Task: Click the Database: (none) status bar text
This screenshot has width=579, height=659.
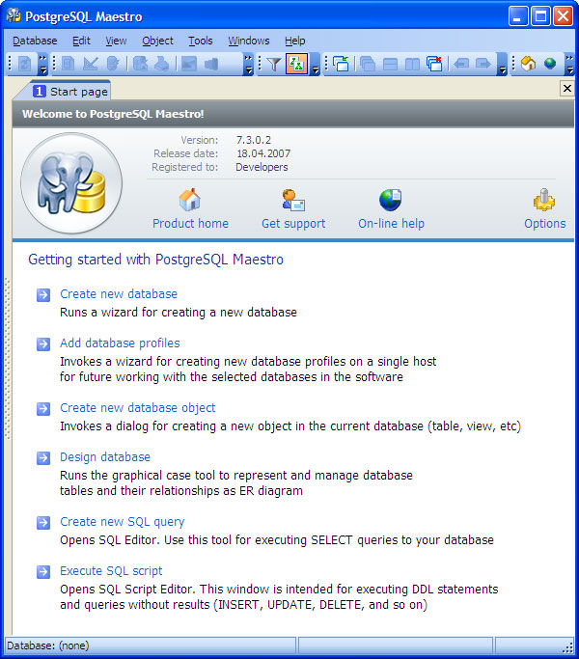Action: click(x=48, y=645)
